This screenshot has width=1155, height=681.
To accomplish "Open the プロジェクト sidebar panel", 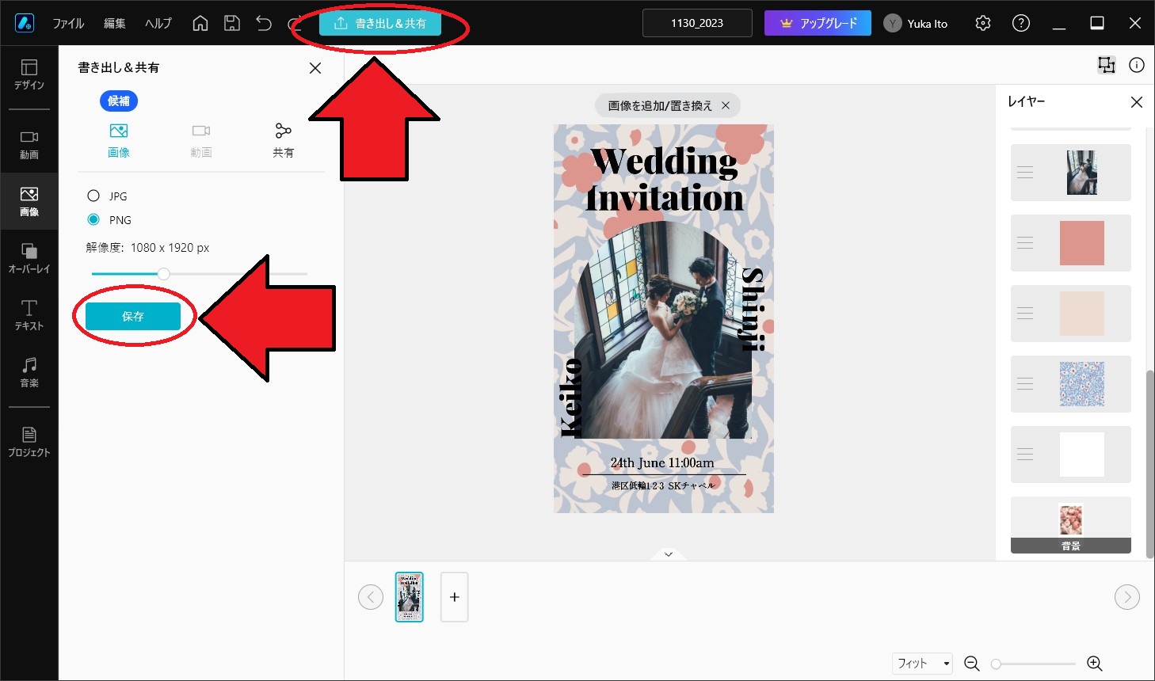I will click(29, 442).
